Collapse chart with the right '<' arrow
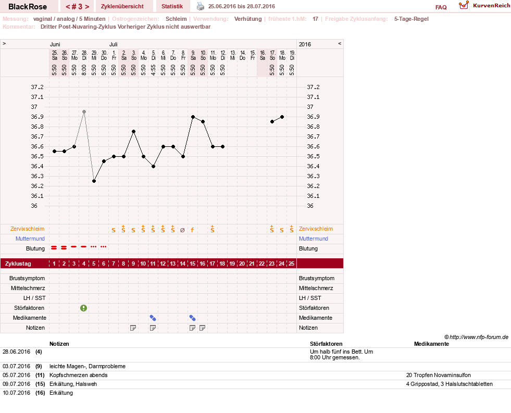 340,44
